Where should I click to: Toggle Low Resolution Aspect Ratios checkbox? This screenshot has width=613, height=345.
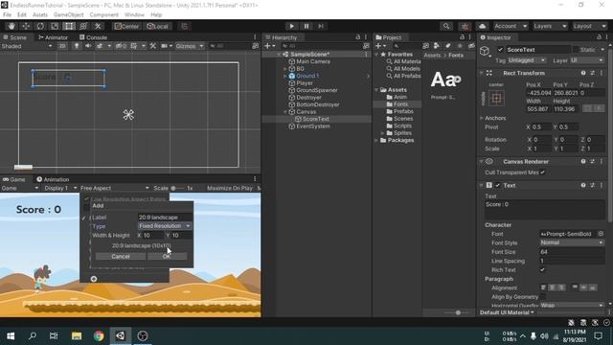click(86, 199)
